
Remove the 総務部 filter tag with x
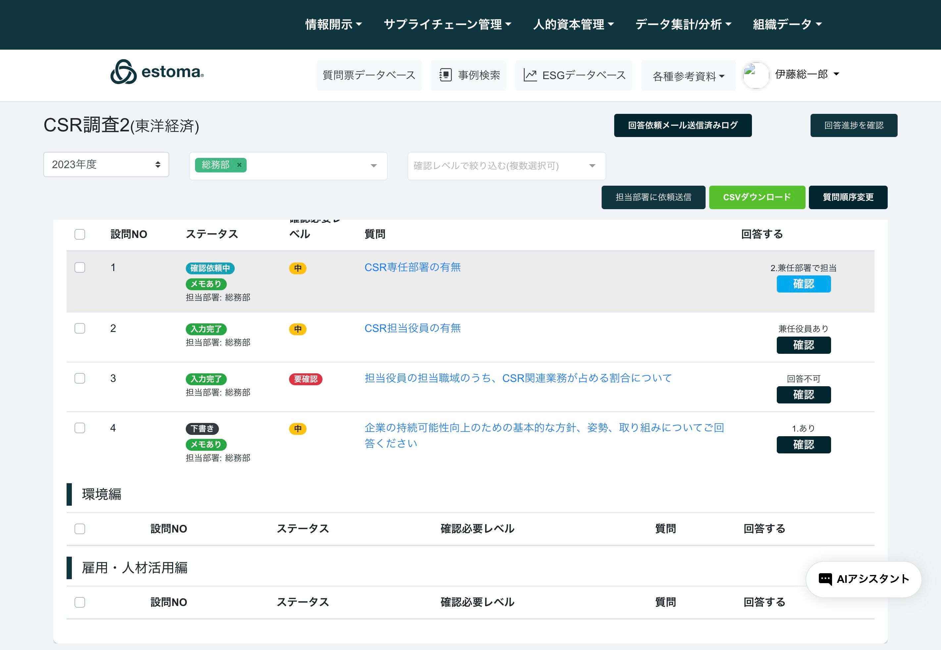[x=239, y=165]
